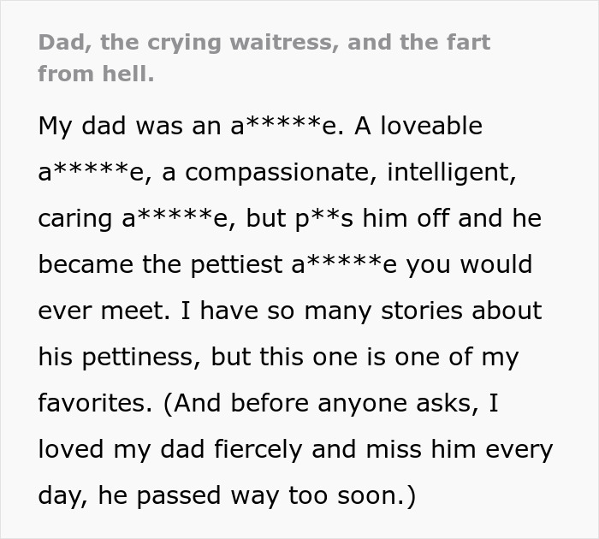The image size is (599, 539).
Task: Click the word 'waitress' in the title
Action: pyautogui.click(x=284, y=42)
